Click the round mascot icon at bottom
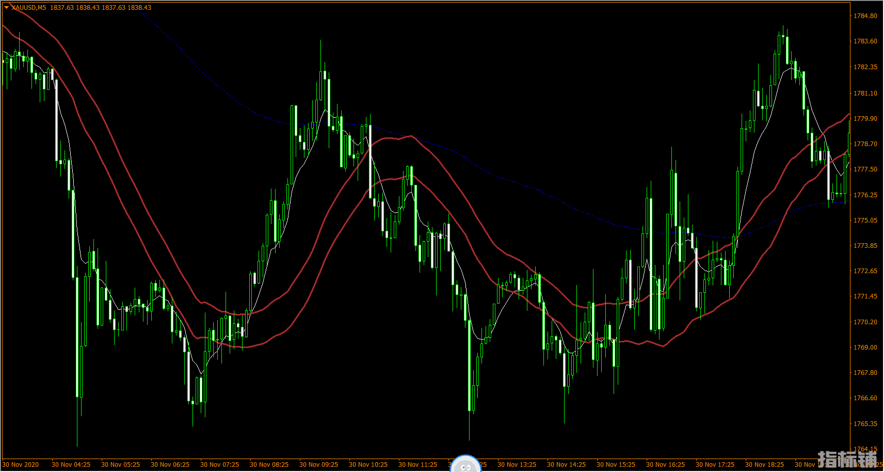This screenshot has height=472, width=884. click(465, 465)
